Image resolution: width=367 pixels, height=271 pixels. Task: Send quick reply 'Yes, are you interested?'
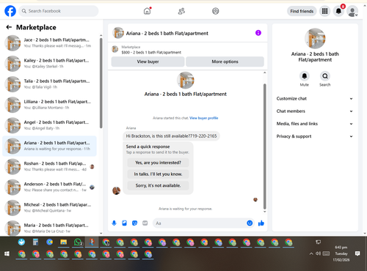coord(158,163)
